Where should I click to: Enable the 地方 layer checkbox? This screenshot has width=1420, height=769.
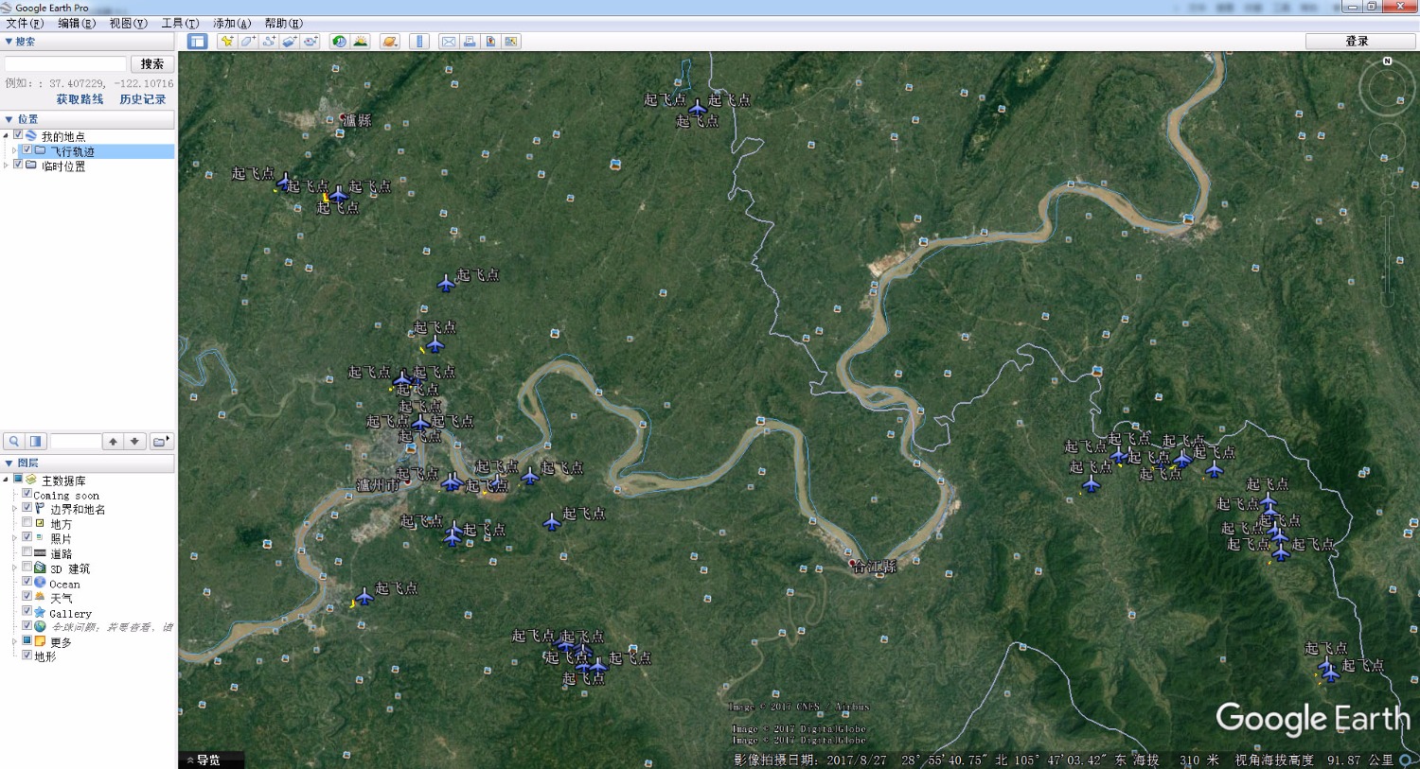pyautogui.click(x=27, y=522)
